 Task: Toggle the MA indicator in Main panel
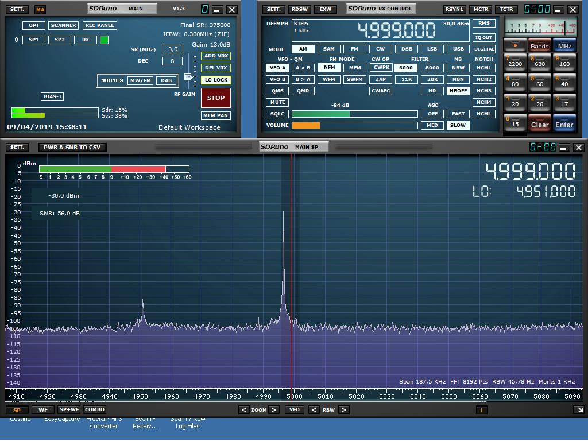(x=40, y=9)
